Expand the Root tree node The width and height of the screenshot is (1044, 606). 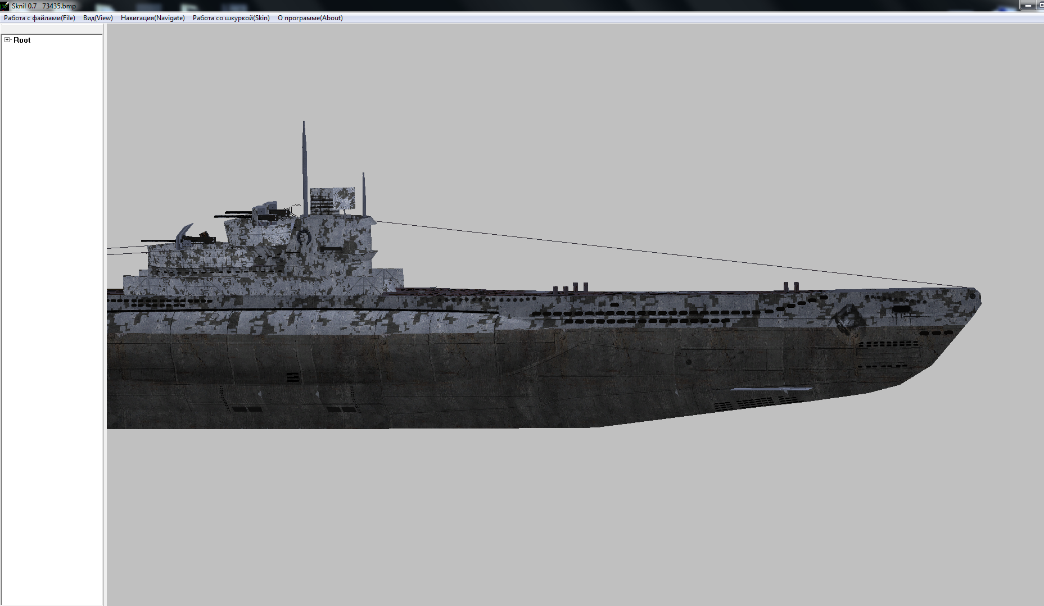tap(7, 40)
